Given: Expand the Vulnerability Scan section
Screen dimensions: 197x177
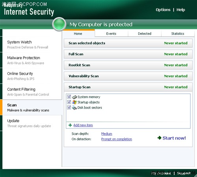Looking at the screenshot, I should click(128, 76).
